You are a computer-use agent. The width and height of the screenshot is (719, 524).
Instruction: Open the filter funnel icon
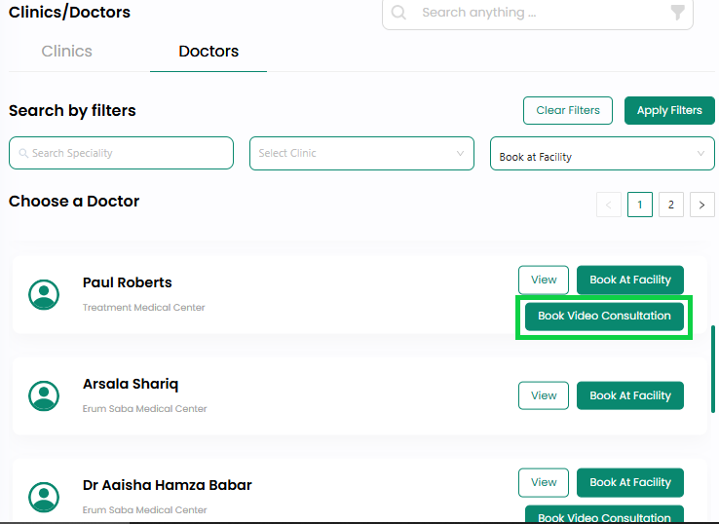tap(677, 13)
